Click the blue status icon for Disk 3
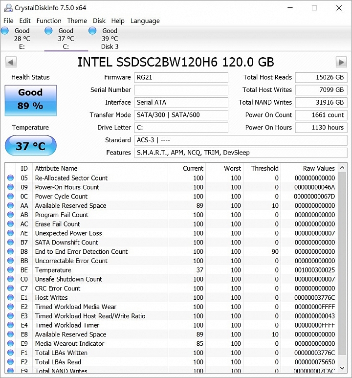The image size is (352, 378). (92, 31)
